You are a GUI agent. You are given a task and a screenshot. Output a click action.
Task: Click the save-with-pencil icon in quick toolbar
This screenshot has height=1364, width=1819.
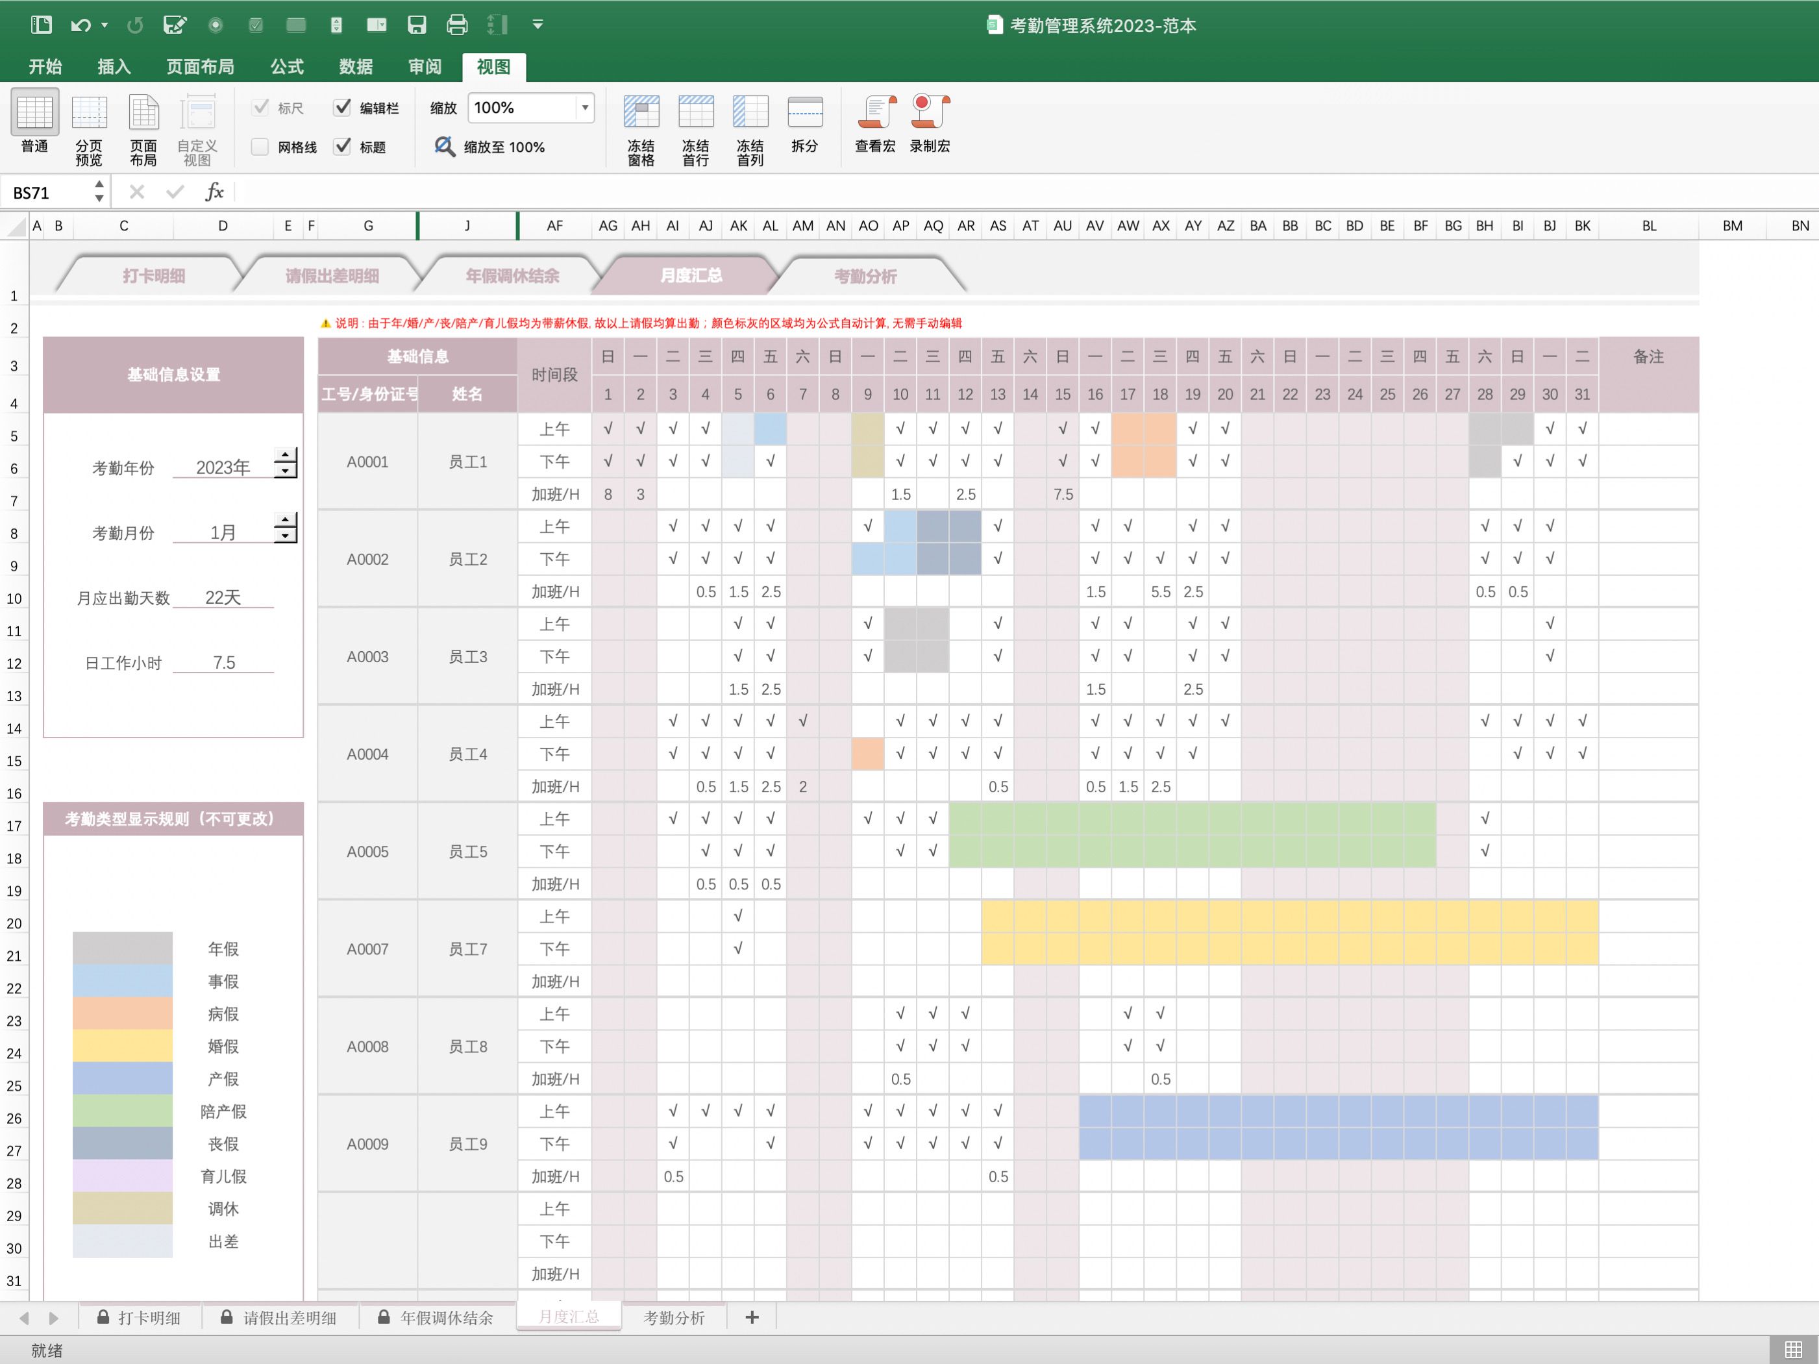point(175,25)
